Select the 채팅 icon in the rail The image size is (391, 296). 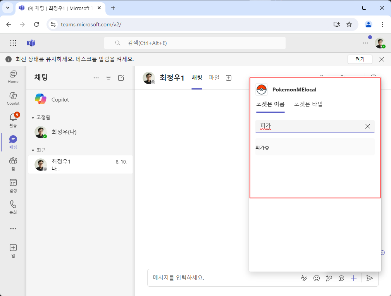(13, 142)
